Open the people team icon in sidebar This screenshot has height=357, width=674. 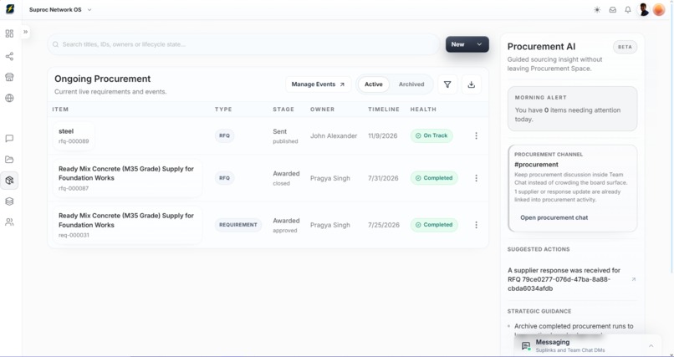pyautogui.click(x=9, y=222)
